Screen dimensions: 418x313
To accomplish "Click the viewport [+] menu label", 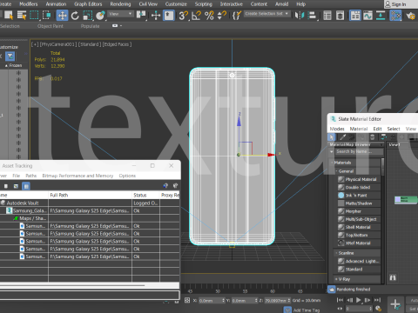I will (x=35, y=44).
